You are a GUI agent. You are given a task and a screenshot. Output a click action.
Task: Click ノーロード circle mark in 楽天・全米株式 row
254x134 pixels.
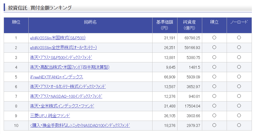(x=239, y=106)
